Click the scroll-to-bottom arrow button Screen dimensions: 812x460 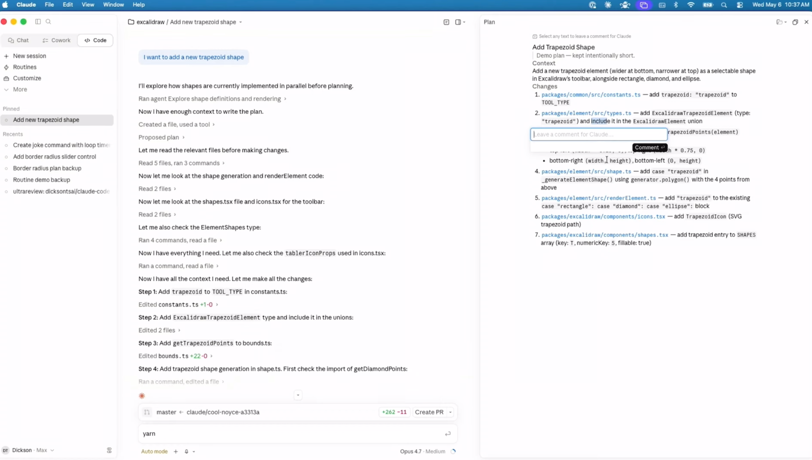pyautogui.click(x=298, y=395)
